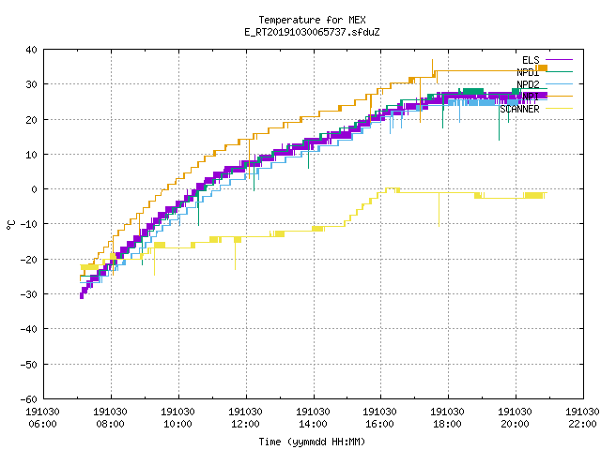Click the x-axis tick label 16:00
The image size is (601, 450).
(x=379, y=424)
